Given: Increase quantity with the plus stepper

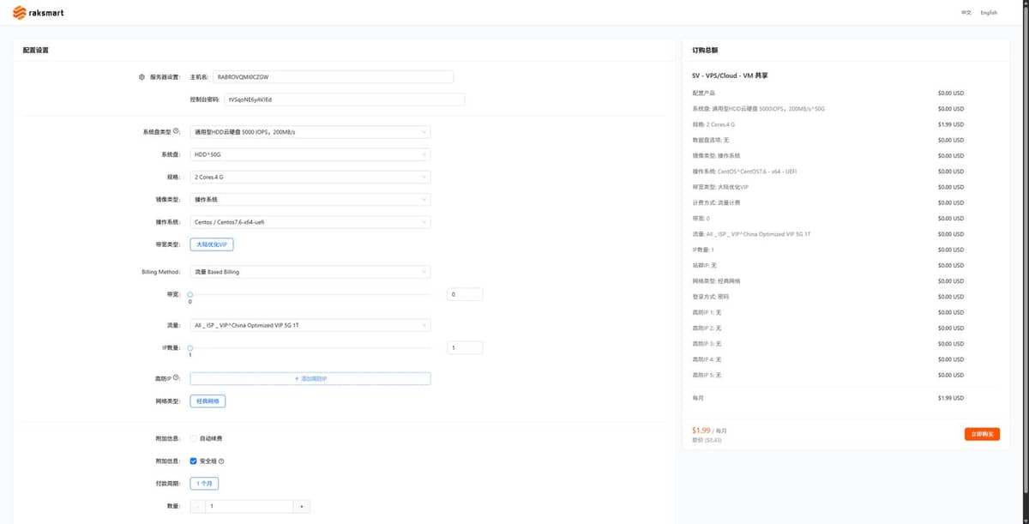Looking at the screenshot, I should (301, 507).
